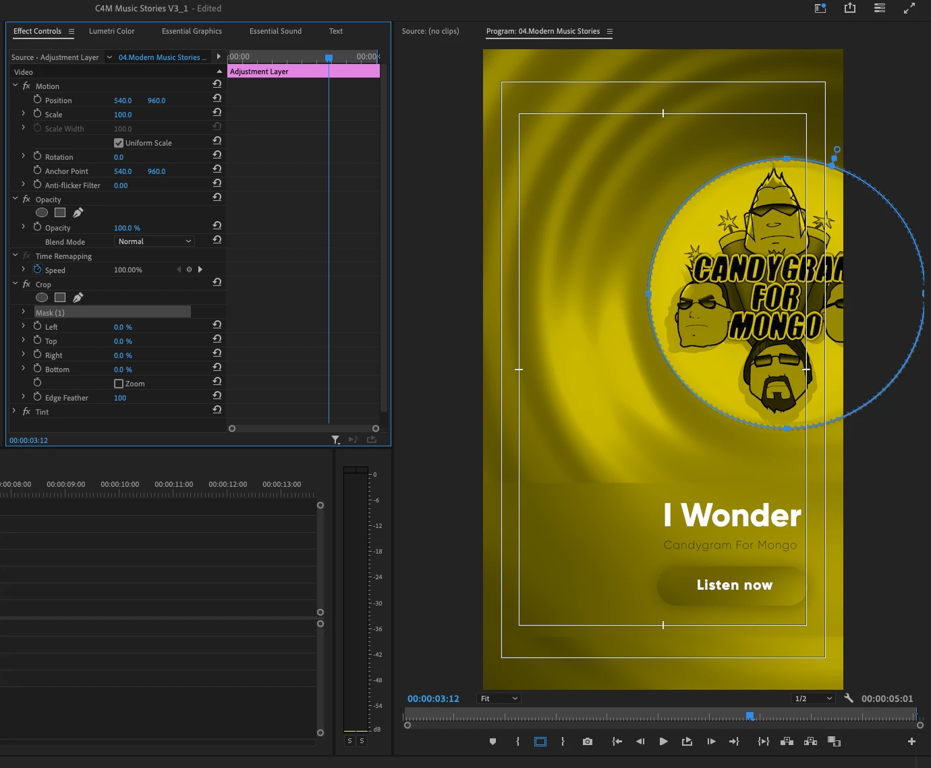Toggle the Motion fx effect on/off
Screen dimensions: 931x768
pyautogui.click(x=26, y=86)
